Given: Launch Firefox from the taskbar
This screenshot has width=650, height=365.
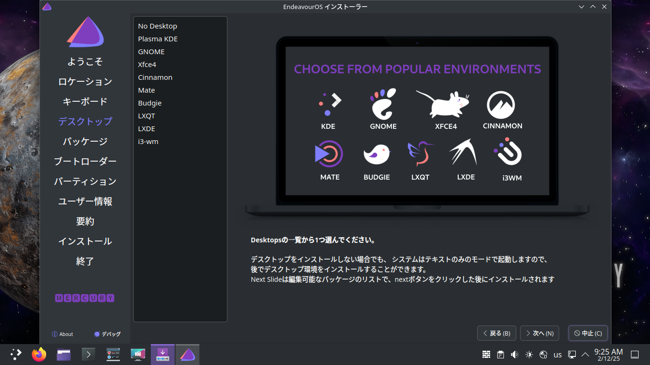Looking at the screenshot, I should point(39,354).
